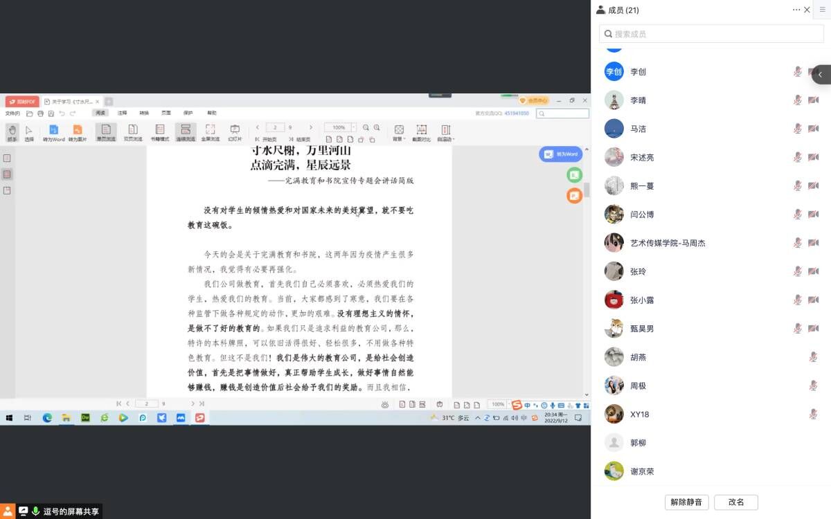Click the three-dots more options in members panel

[x=796, y=10]
